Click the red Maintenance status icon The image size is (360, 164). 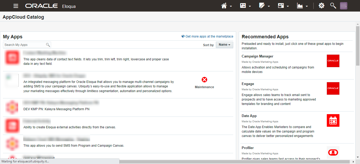coord(204,80)
